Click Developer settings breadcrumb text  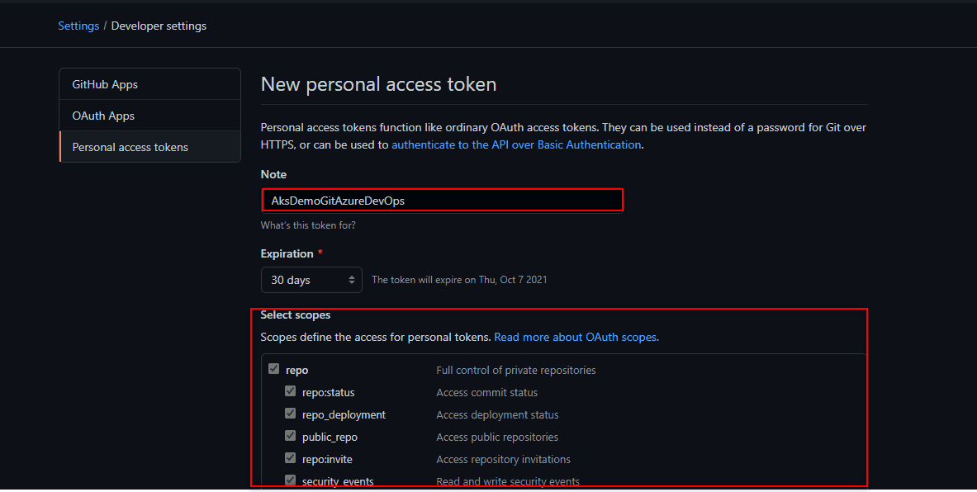(159, 26)
